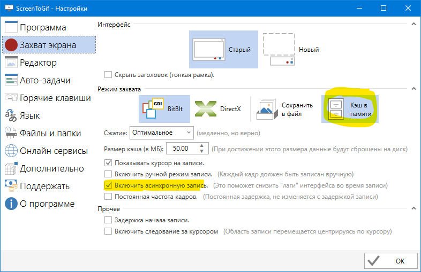Click the Горячие клавиши keyboard icon
This screenshot has width=421, height=272.
pos(11,97)
